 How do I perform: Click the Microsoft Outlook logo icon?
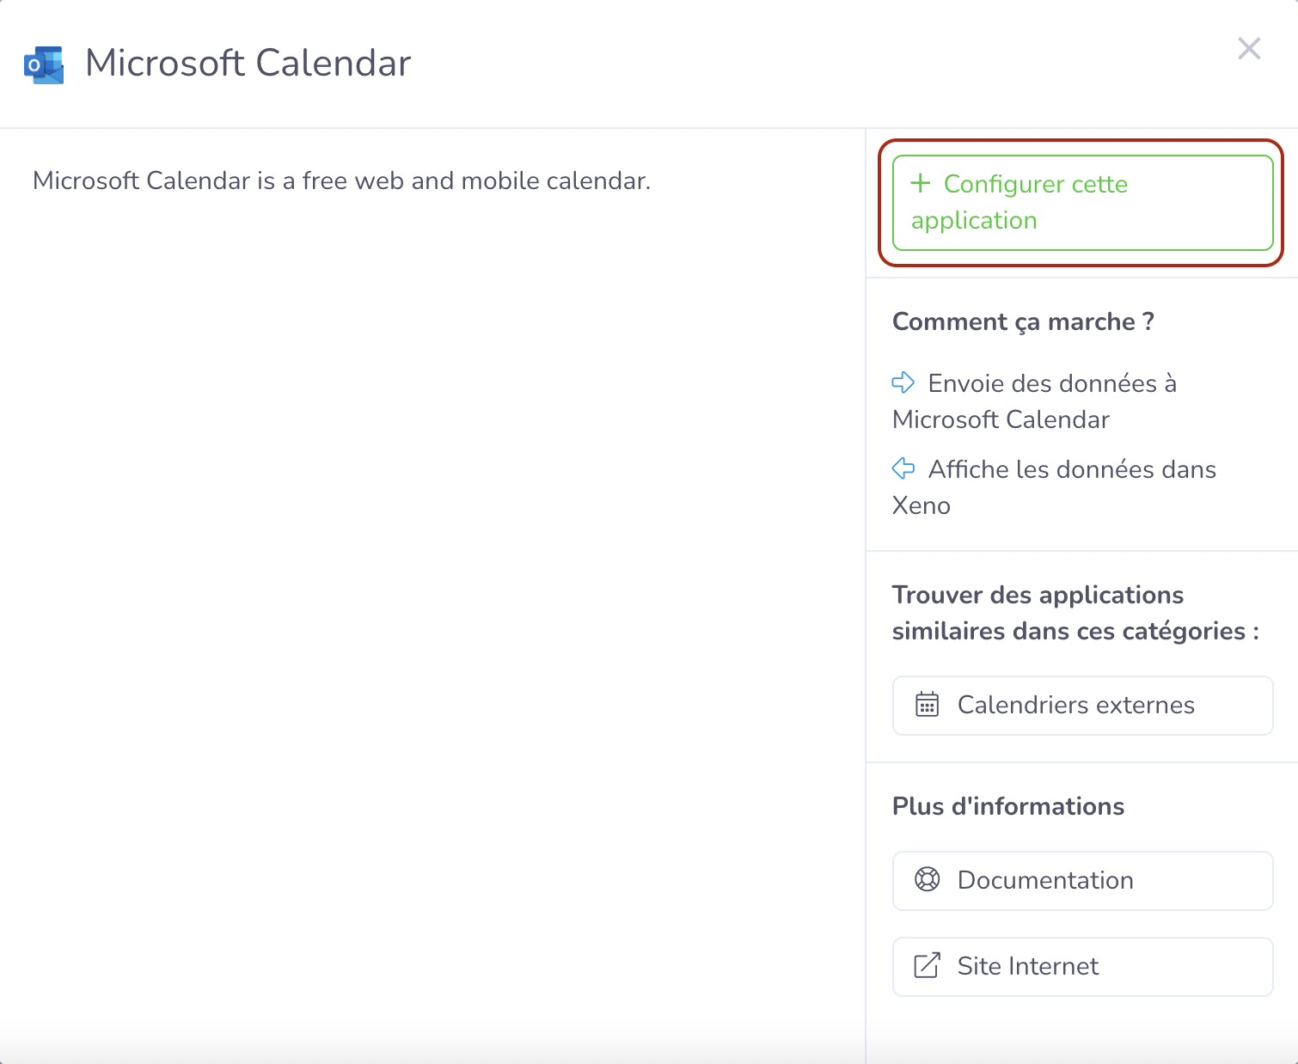(x=44, y=64)
